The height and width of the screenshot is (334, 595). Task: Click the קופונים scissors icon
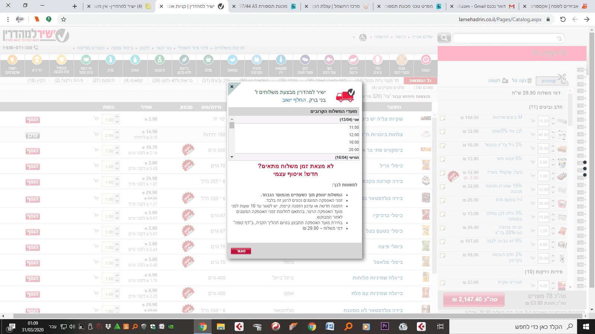click(x=562, y=79)
